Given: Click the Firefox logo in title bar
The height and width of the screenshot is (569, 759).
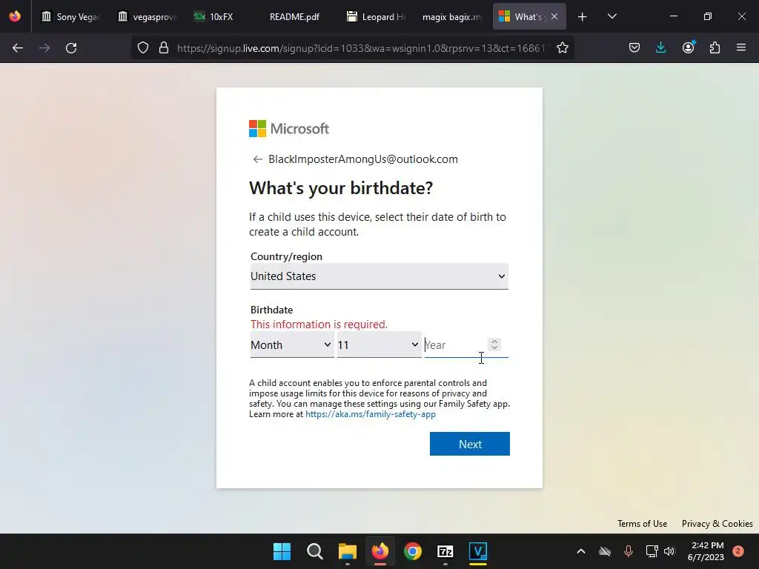Looking at the screenshot, I should point(15,16).
